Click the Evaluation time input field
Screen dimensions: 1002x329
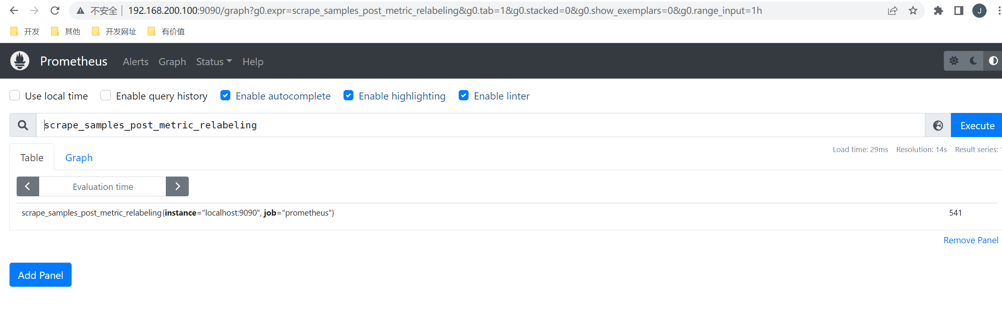click(x=102, y=186)
